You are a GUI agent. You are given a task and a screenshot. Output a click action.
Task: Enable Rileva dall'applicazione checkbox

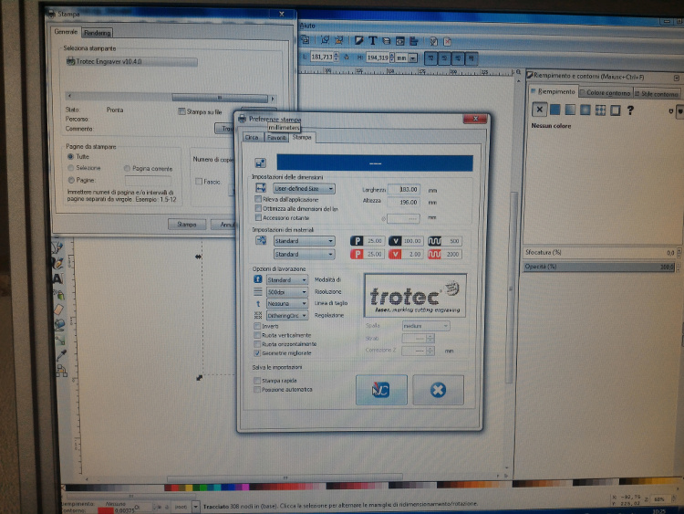pyautogui.click(x=258, y=199)
